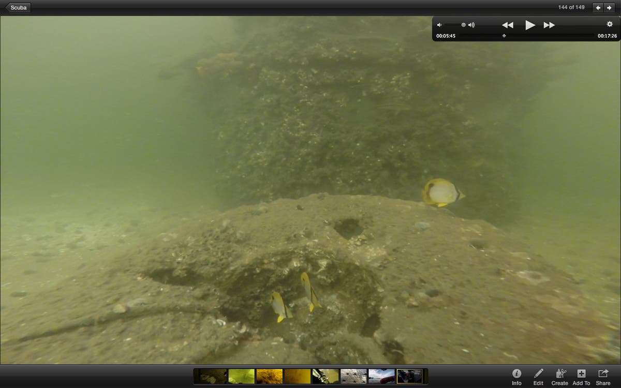Open the Create menu
Viewport: 621px width, 388px height.
click(559, 377)
